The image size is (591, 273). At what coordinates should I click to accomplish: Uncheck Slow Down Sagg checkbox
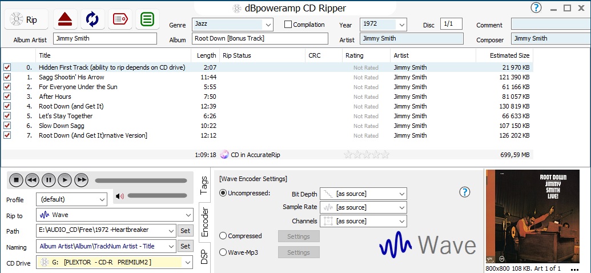pyautogui.click(x=7, y=126)
